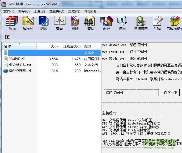Click the 查找 (Find) binoculars icon
The width and height of the screenshot is (182, 153).
point(89,21)
